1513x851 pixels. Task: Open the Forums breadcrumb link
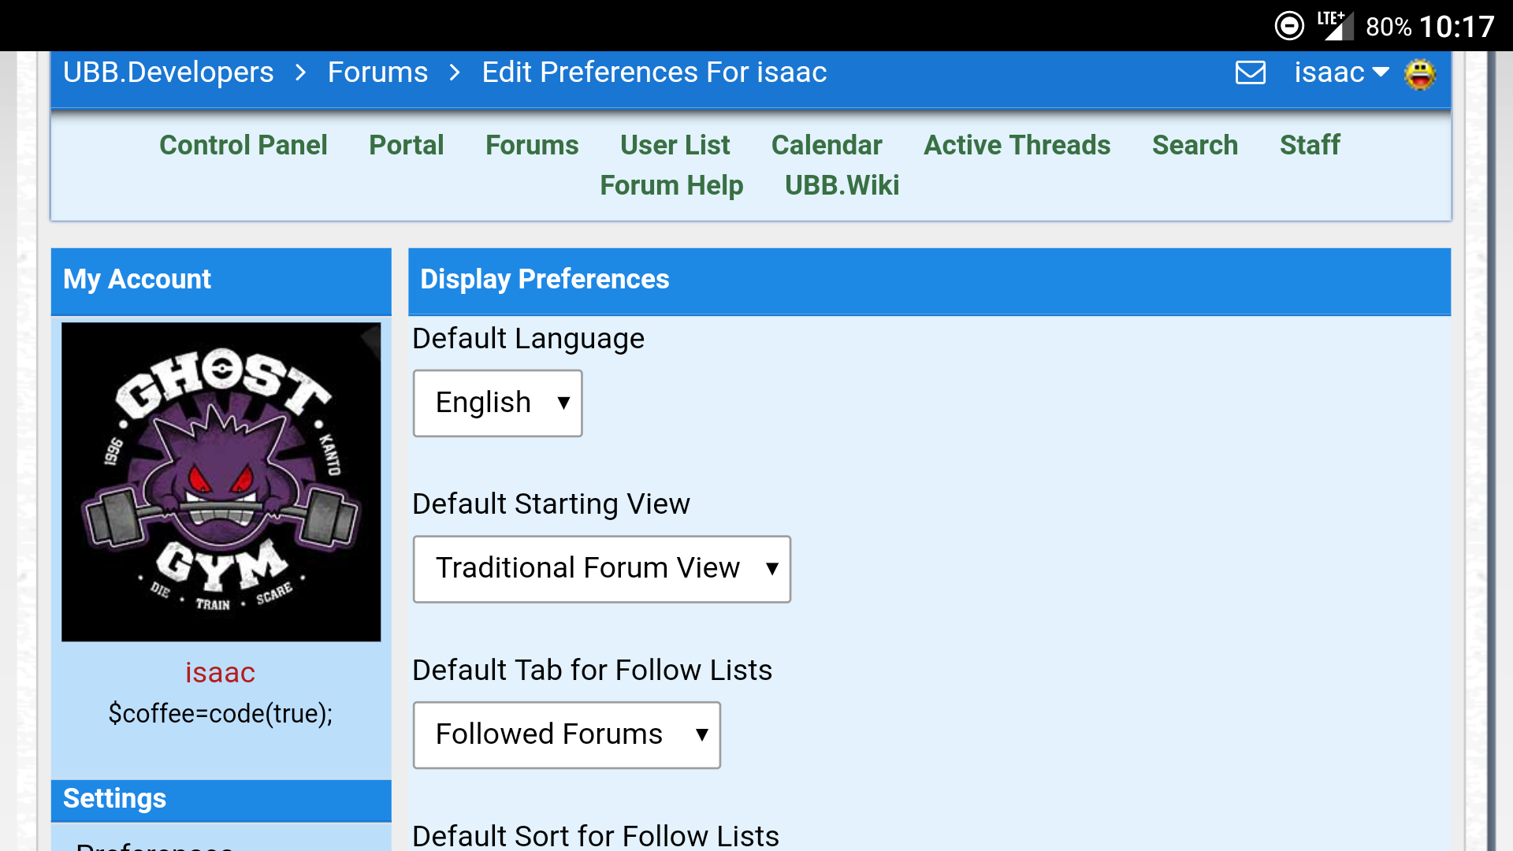coord(377,72)
